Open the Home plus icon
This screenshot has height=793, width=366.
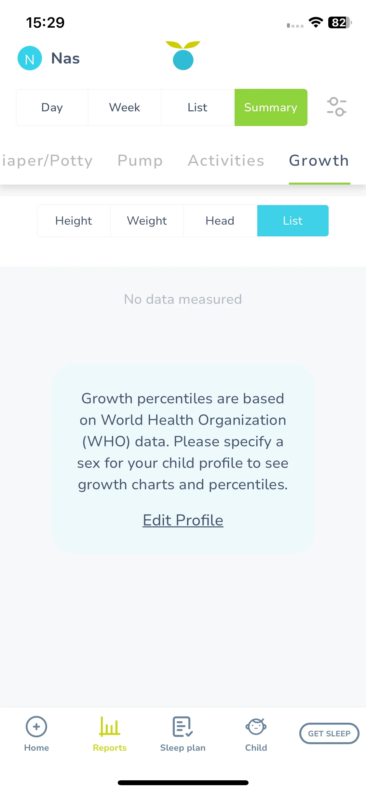pos(36,727)
